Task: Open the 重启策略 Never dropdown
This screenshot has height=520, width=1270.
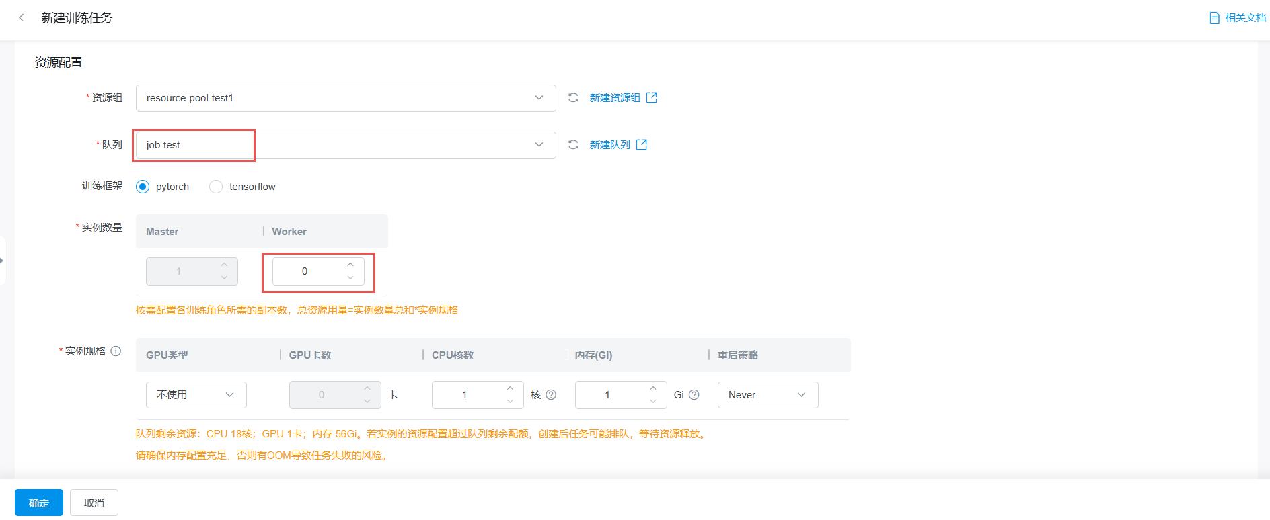Action: [x=768, y=395]
